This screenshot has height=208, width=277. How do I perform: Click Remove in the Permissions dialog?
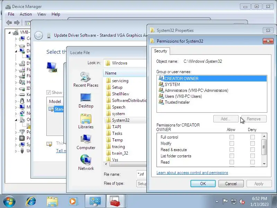[x=254, y=119]
